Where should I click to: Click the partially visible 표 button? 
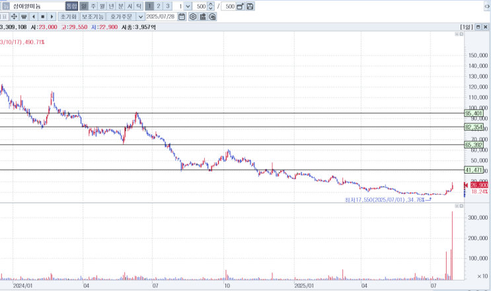coord(5,16)
